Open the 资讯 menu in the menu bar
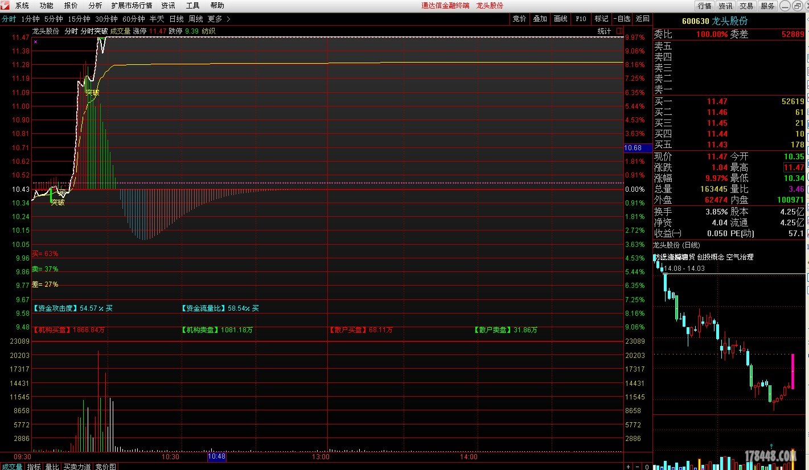The height and width of the screenshot is (470, 809). [x=168, y=6]
